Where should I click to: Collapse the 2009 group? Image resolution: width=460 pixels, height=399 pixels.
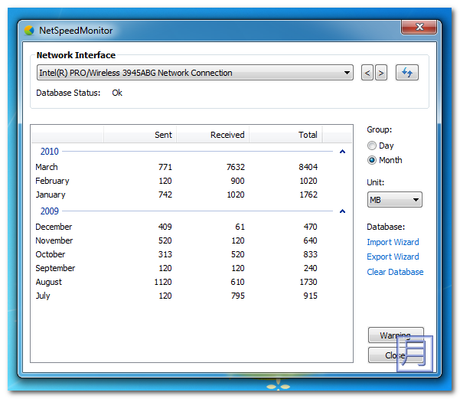pos(342,211)
